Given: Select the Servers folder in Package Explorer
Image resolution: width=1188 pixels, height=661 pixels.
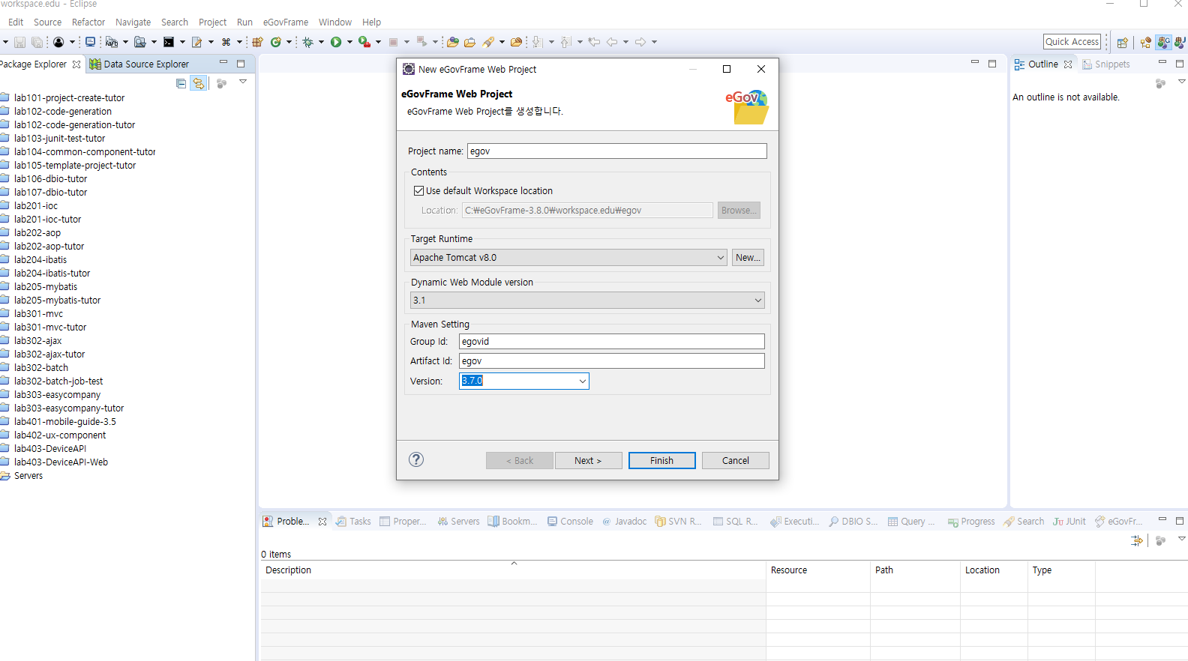Looking at the screenshot, I should coord(28,476).
